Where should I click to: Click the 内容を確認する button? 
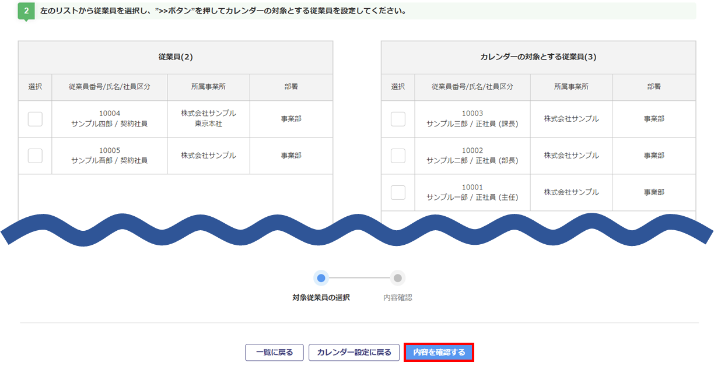439,353
